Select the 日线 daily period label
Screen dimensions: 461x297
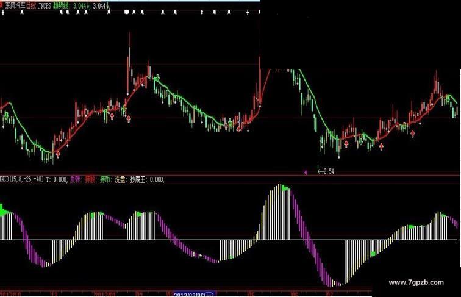[31, 5]
